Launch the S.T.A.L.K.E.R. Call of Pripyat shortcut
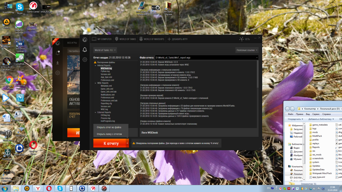342x192 pixels. click(x=7, y=64)
